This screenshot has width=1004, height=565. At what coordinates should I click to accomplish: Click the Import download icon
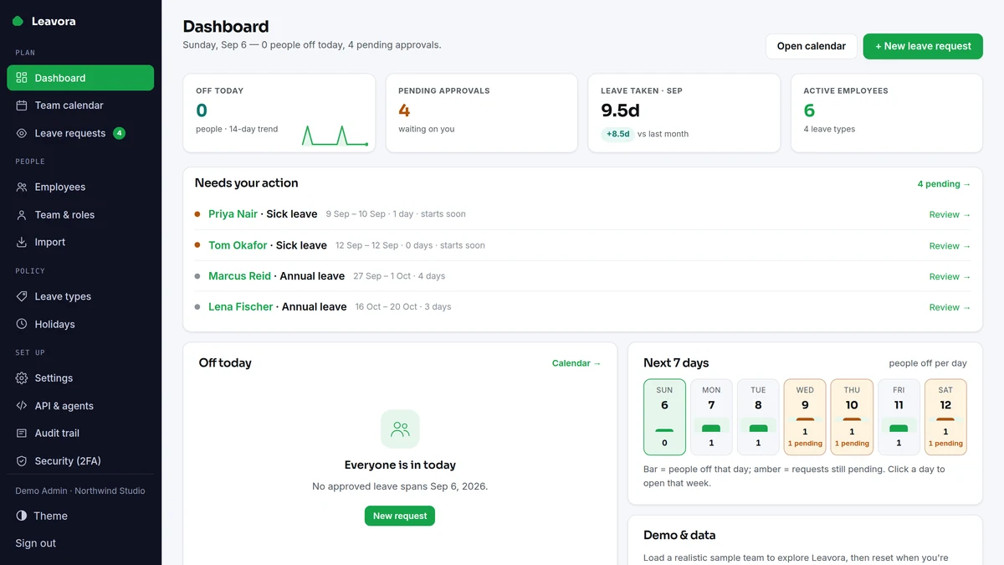click(22, 242)
